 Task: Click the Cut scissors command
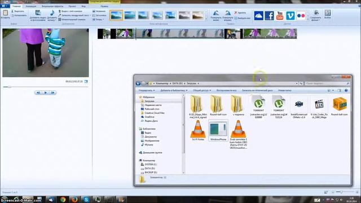17,11
